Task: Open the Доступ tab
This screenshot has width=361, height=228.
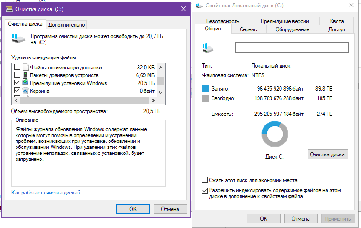Action: (337, 29)
